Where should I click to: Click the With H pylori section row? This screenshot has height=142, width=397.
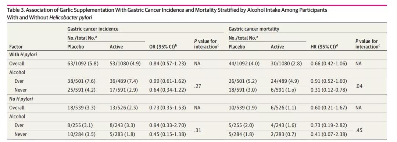[197, 55]
